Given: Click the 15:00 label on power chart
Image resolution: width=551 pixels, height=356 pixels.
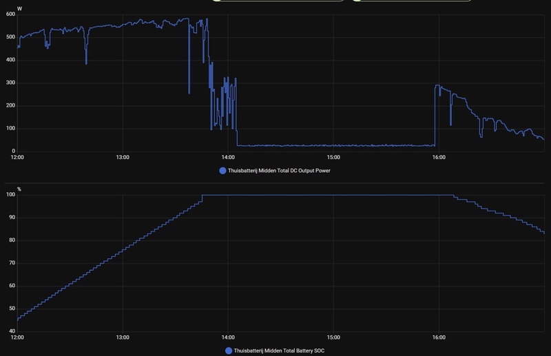Looking at the screenshot, I should [333, 157].
